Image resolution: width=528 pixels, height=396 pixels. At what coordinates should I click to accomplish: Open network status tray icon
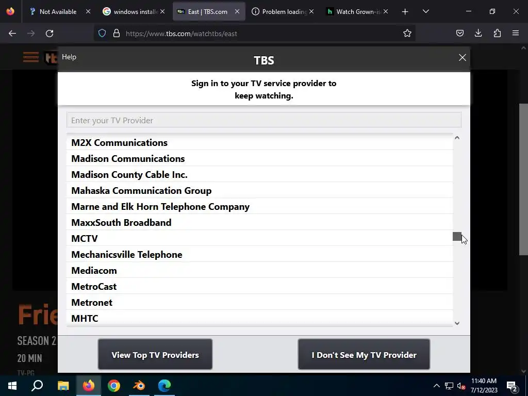click(x=449, y=386)
